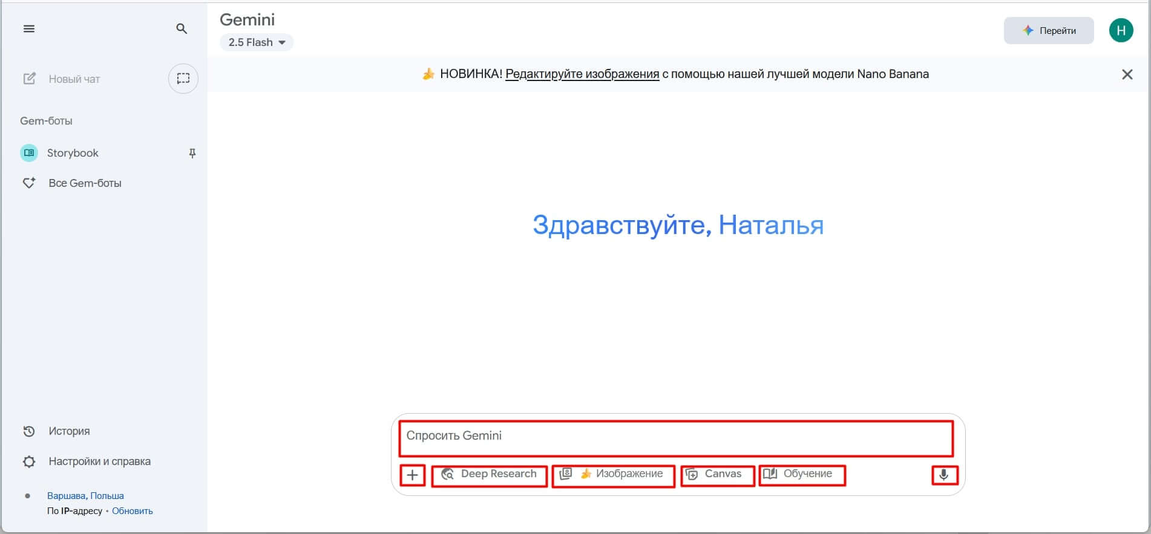Click the Варшава, Польша location link
Screen dimensions: 1151x534
[85, 495]
